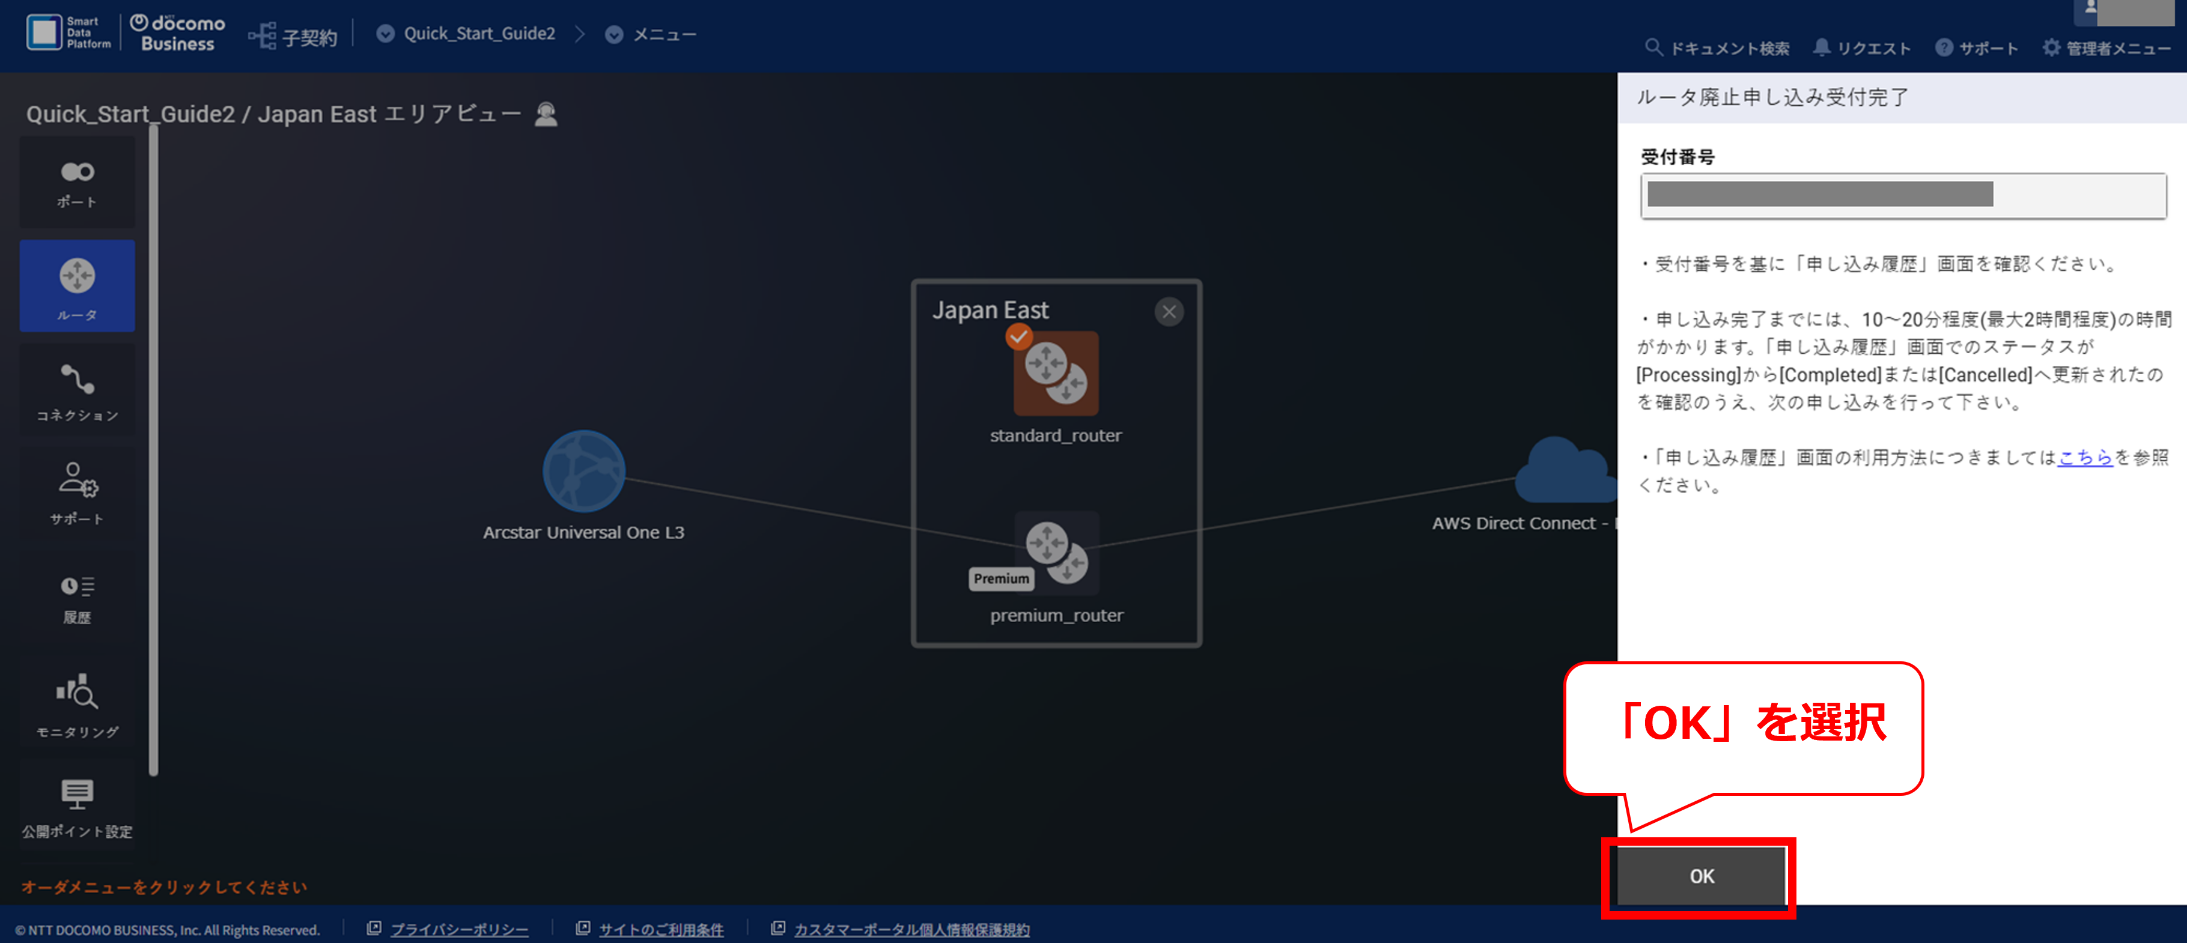Viewport: 2187px width, 943px height.
Task: Select the premium_router icon
Action: tap(1055, 553)
